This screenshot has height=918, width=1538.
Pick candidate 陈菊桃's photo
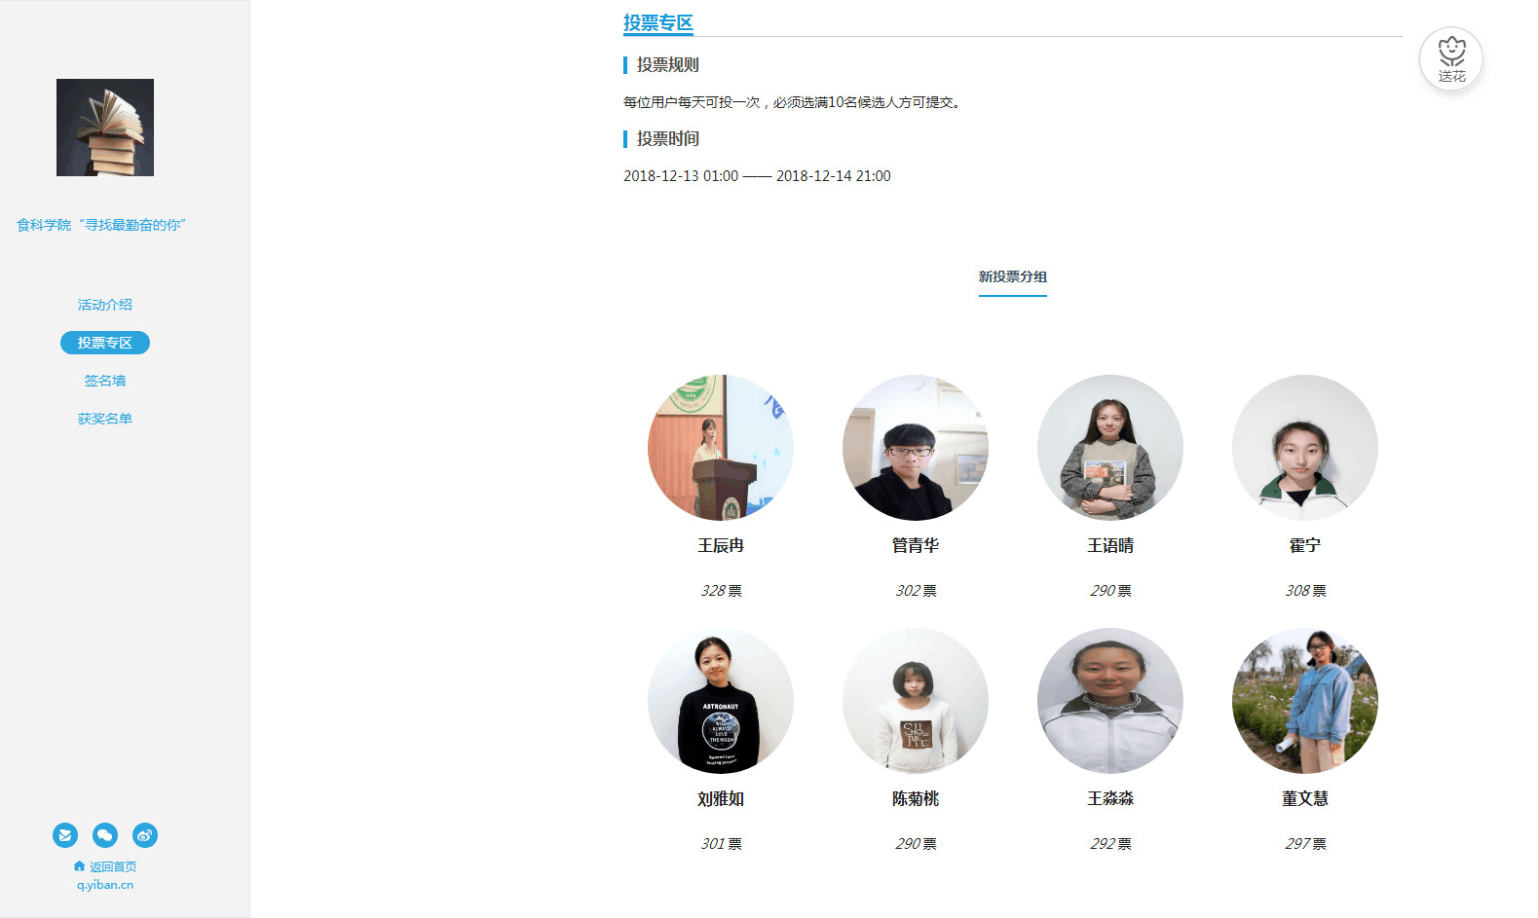point(916,701)
